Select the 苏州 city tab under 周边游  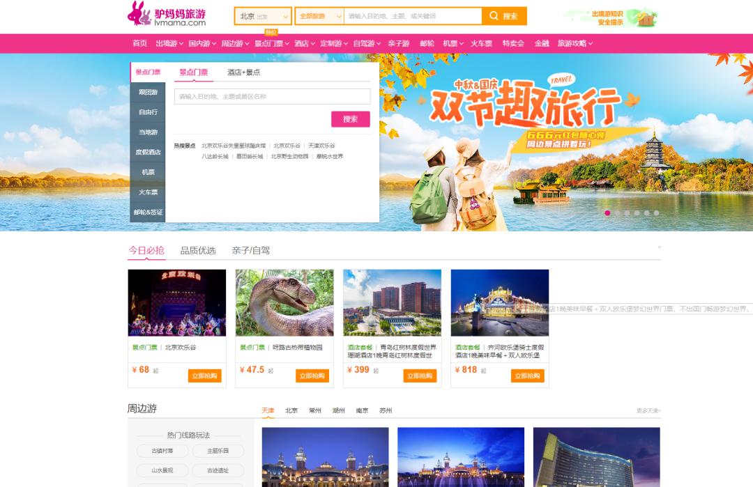(x=386, y=411)
